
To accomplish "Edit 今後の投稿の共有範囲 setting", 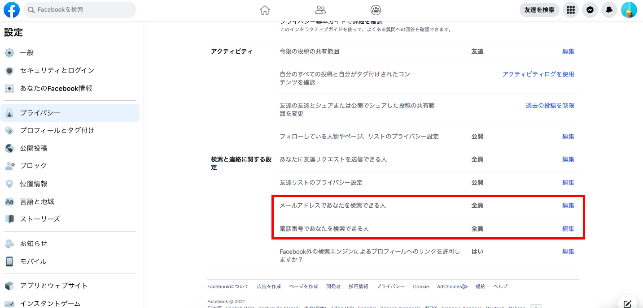I will click(x=568, y=51).
